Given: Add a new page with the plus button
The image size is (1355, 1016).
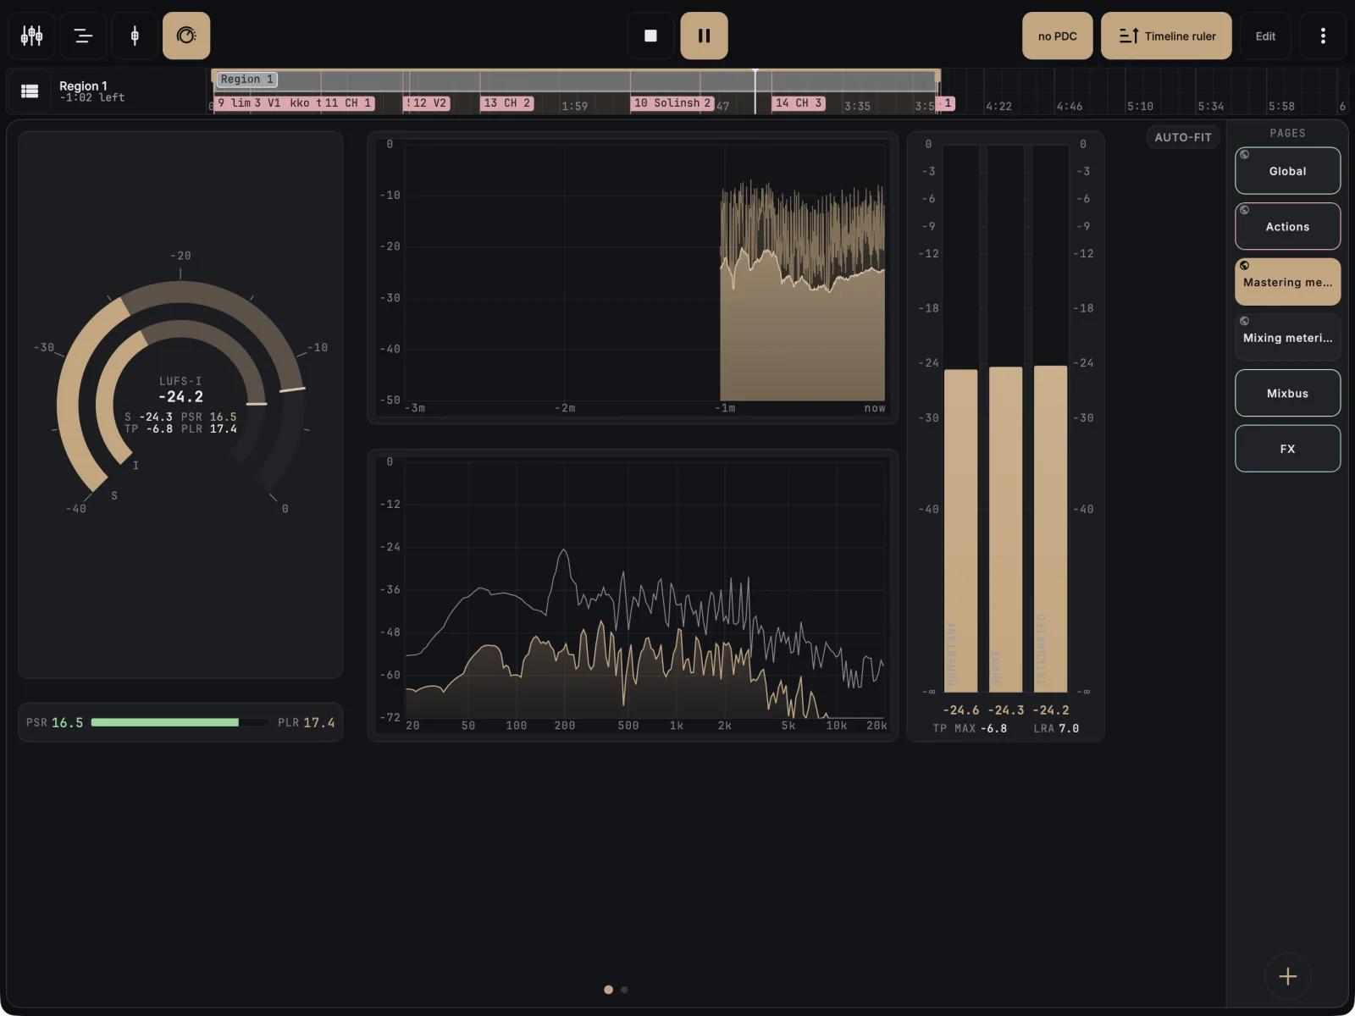Looking at the screenshot, I should tap(1287, 976).
